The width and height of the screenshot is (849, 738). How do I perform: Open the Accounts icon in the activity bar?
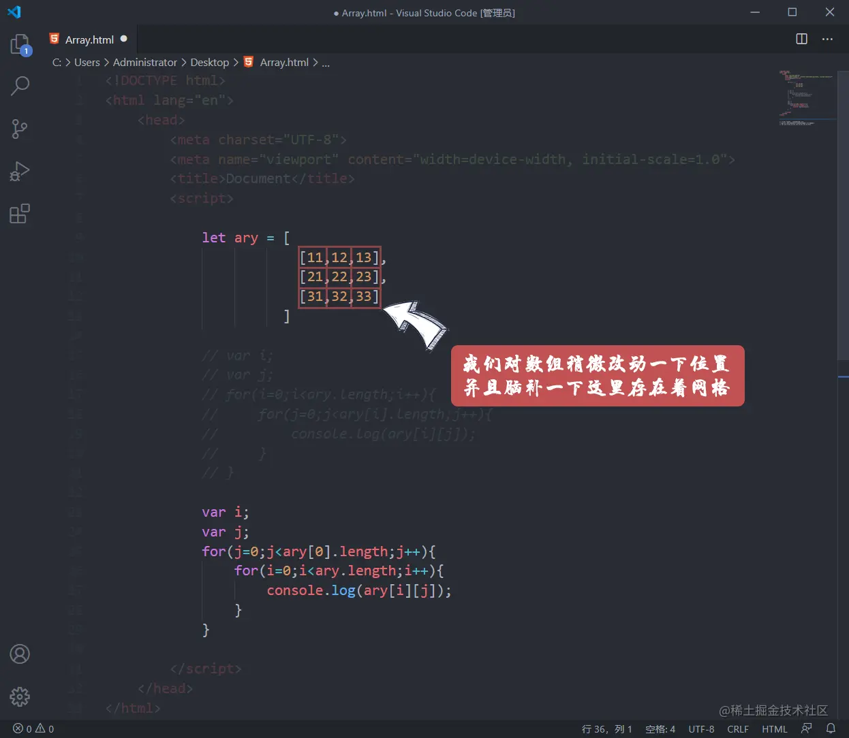tap(20, 654)
